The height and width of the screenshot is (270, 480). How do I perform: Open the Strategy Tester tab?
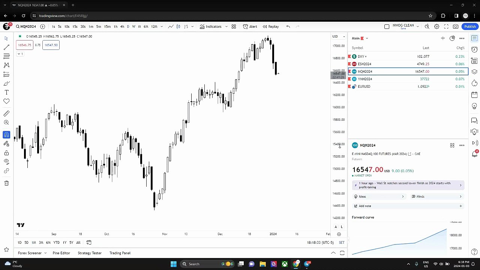90,253
